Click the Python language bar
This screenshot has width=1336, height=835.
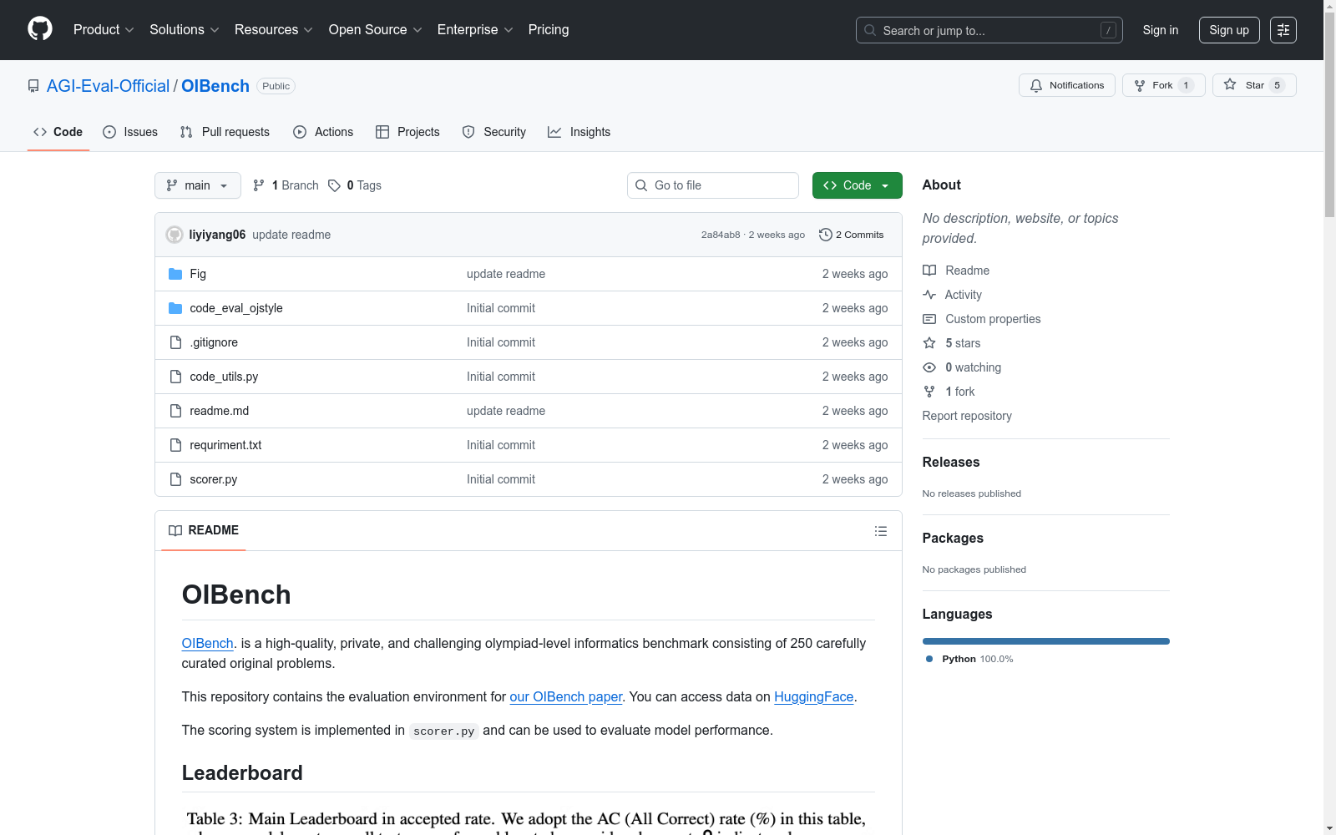point(1046,641)
